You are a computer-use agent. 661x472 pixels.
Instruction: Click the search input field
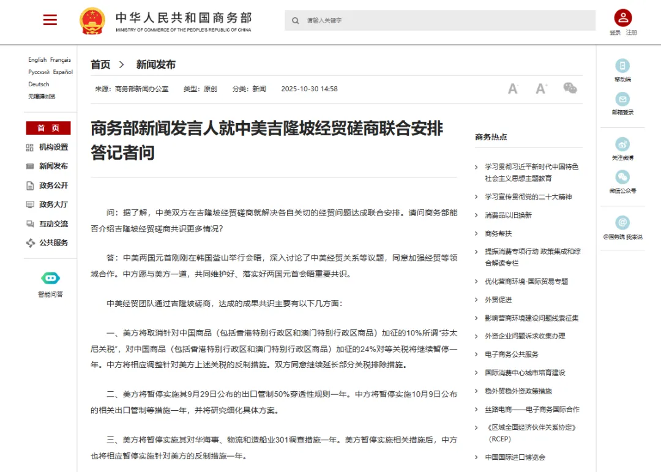click(x=439, y=20)
